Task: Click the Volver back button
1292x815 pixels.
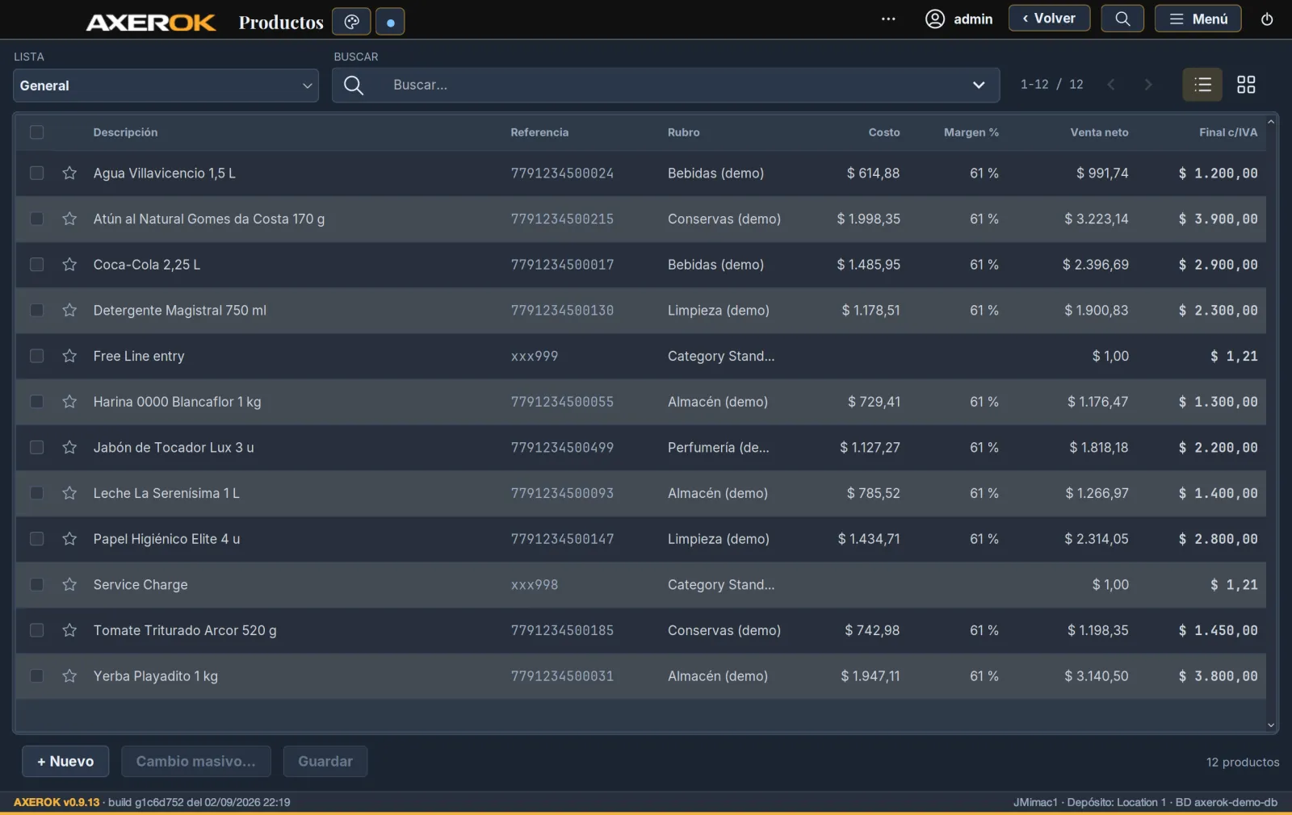Action: 1049,19
